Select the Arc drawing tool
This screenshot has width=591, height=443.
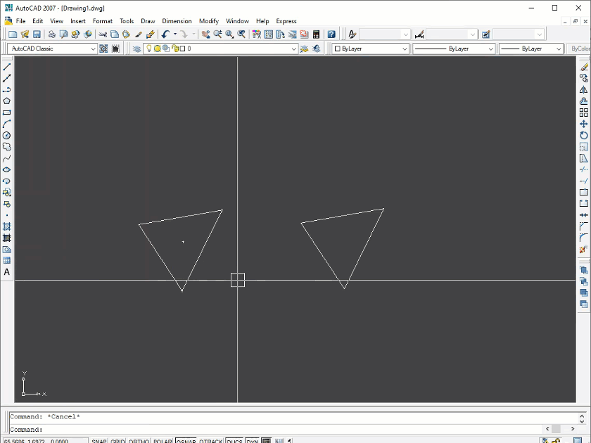(x=7, y=124)
